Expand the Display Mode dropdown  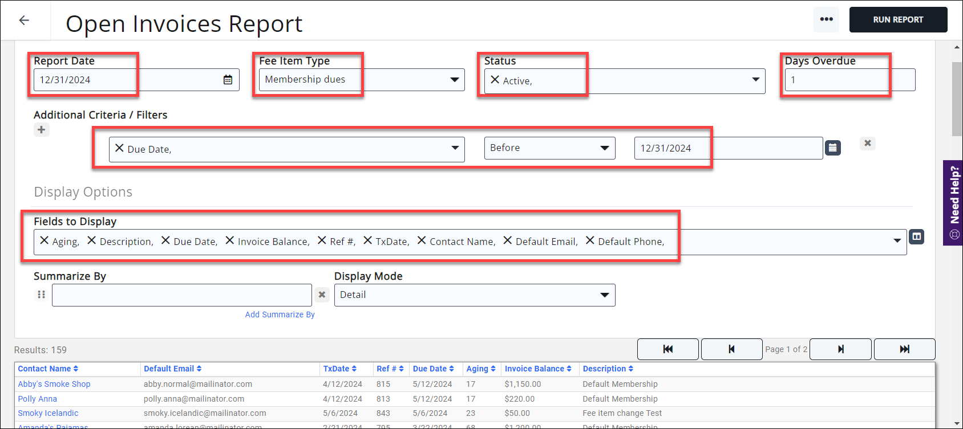pyautogui.click(x=604, y=295)
